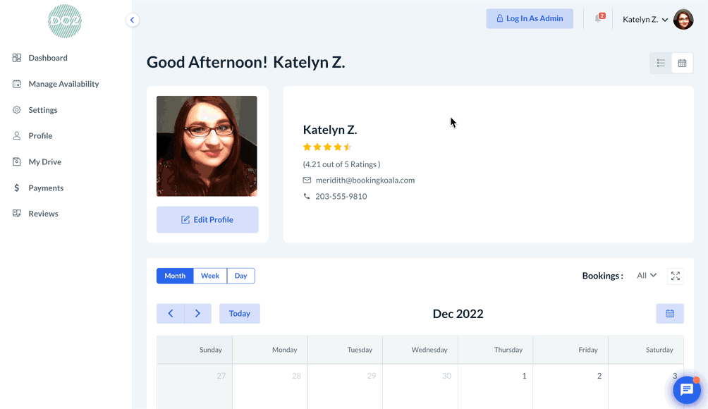Viewport: 708px width, 409px height.
Task: Select November 27 calendar cell
Action: coord(195,387)
